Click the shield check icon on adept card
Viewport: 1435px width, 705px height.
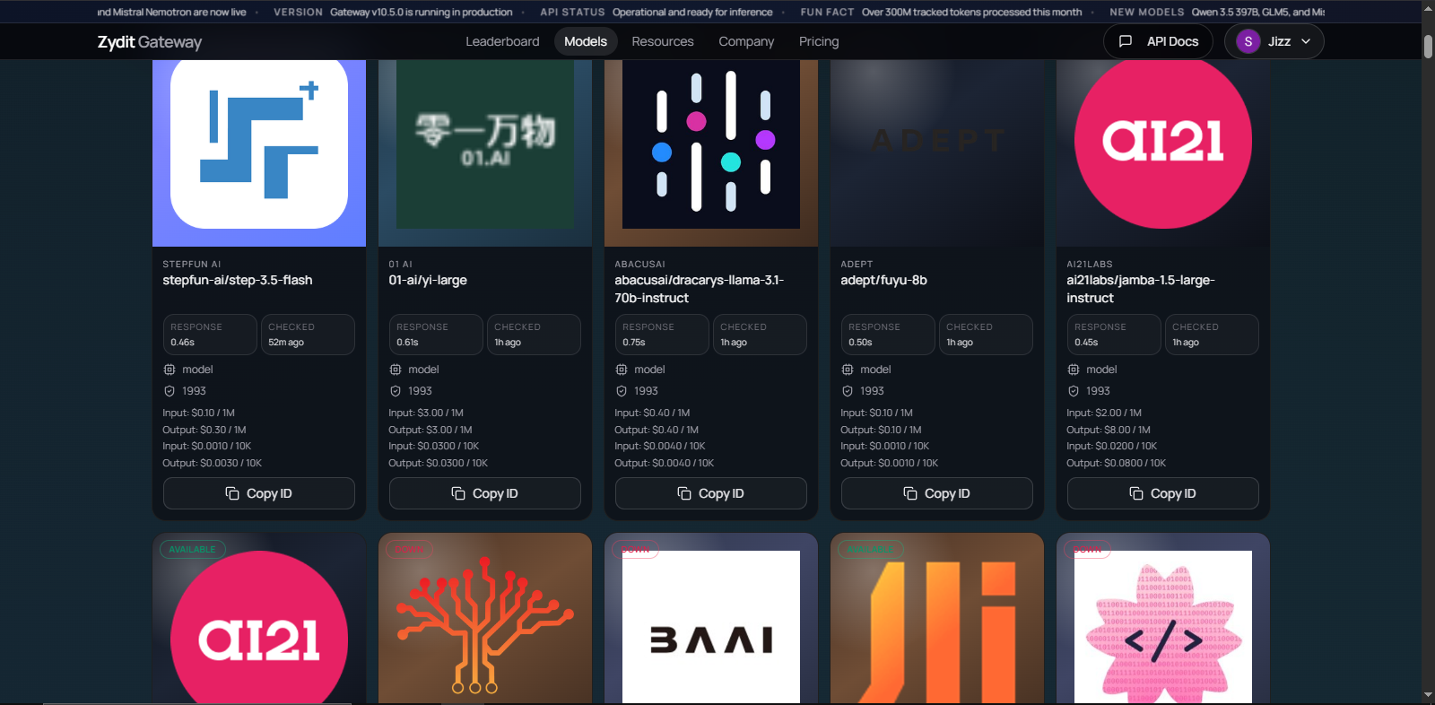tap(848, 391)
